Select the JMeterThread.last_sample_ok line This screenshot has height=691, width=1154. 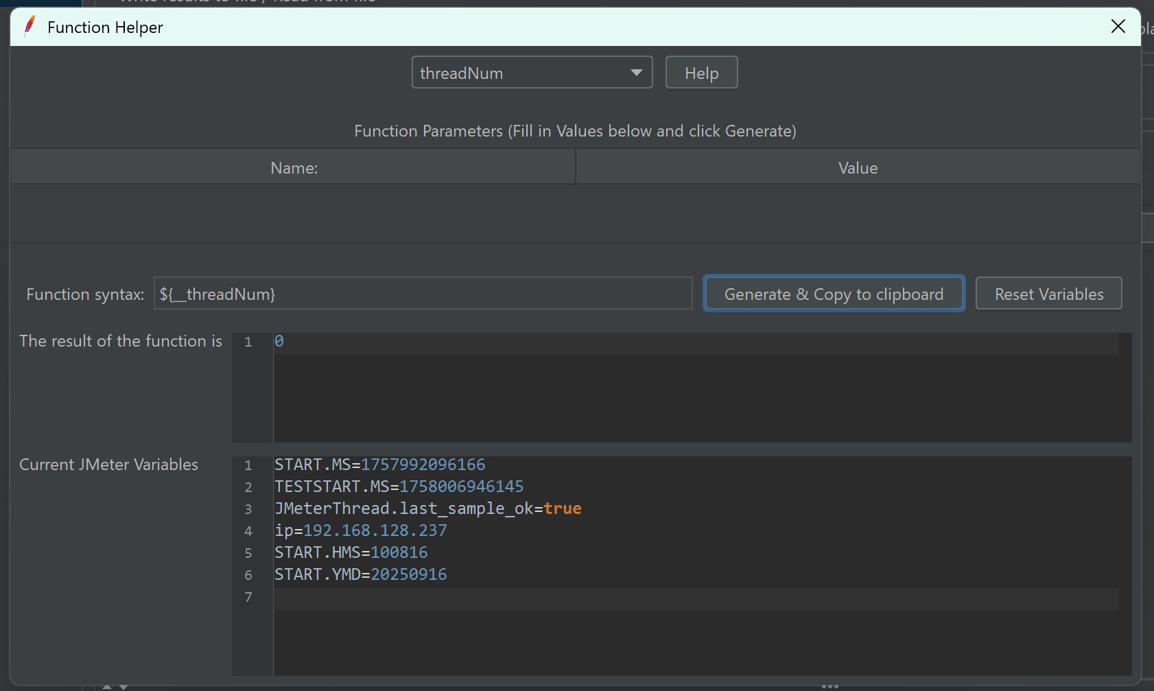pyautogui.click(x=427, y=508)
